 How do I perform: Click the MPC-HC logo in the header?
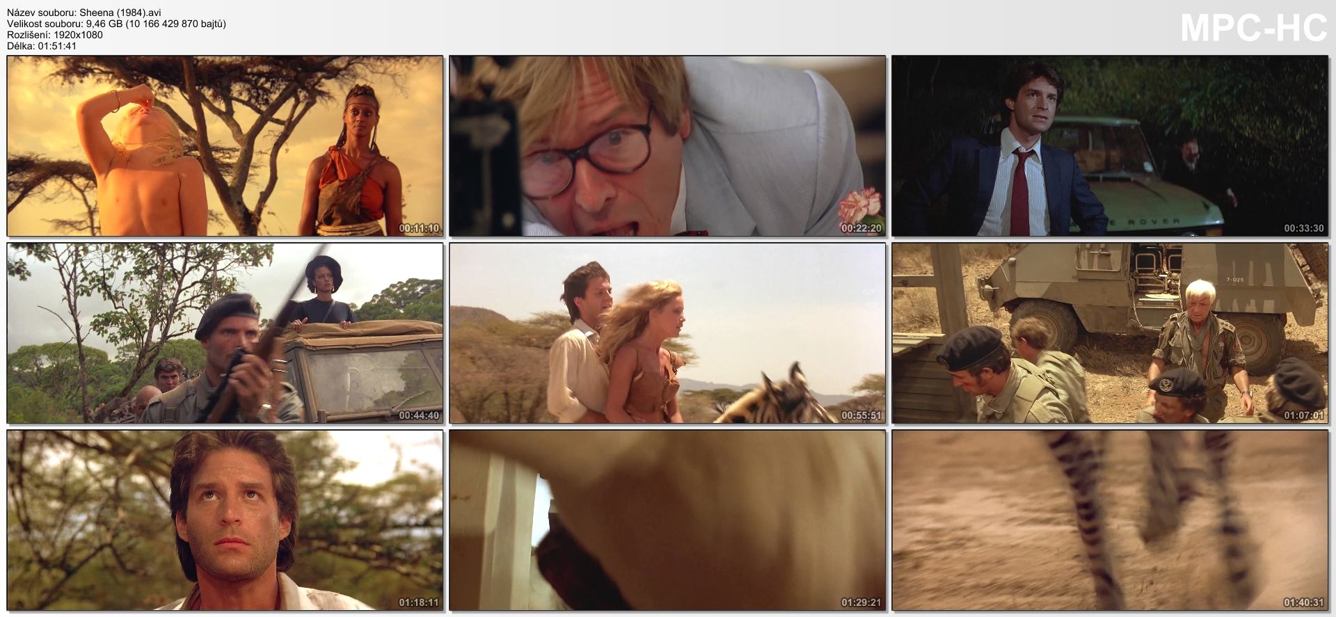pos(1253,29)
